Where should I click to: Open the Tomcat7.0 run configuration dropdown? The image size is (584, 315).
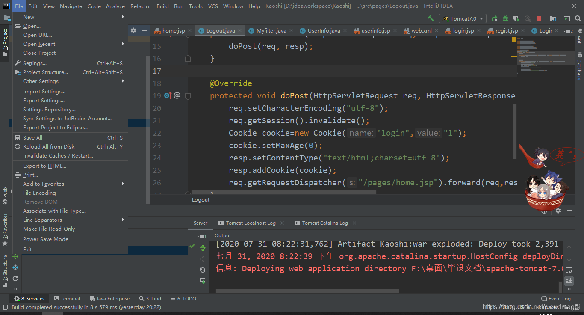[463, 18]
